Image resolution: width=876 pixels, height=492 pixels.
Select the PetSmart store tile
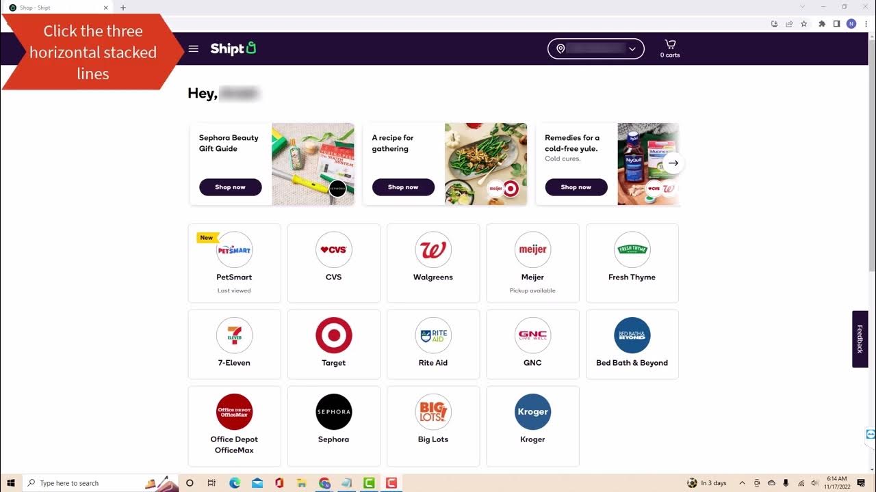[x=234, y=263]
